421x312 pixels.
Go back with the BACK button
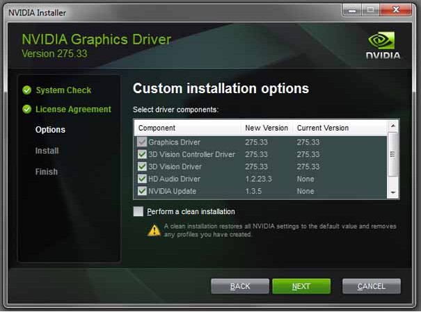point(240,286)
